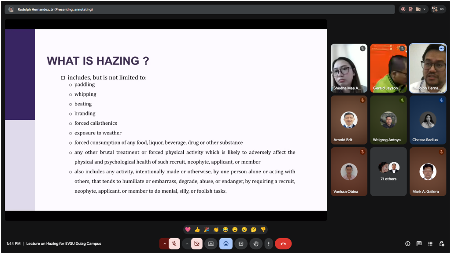
Task: Open the in-call chat panel
Action: 419,243
